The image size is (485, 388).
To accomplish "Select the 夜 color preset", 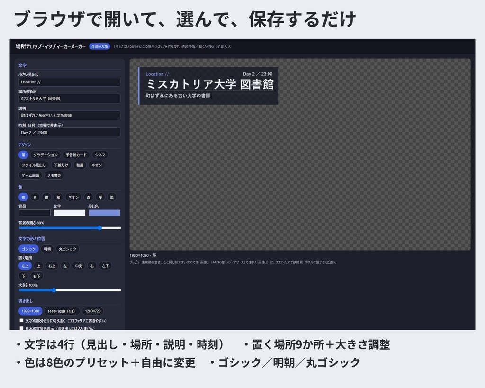I will (23, 197).
